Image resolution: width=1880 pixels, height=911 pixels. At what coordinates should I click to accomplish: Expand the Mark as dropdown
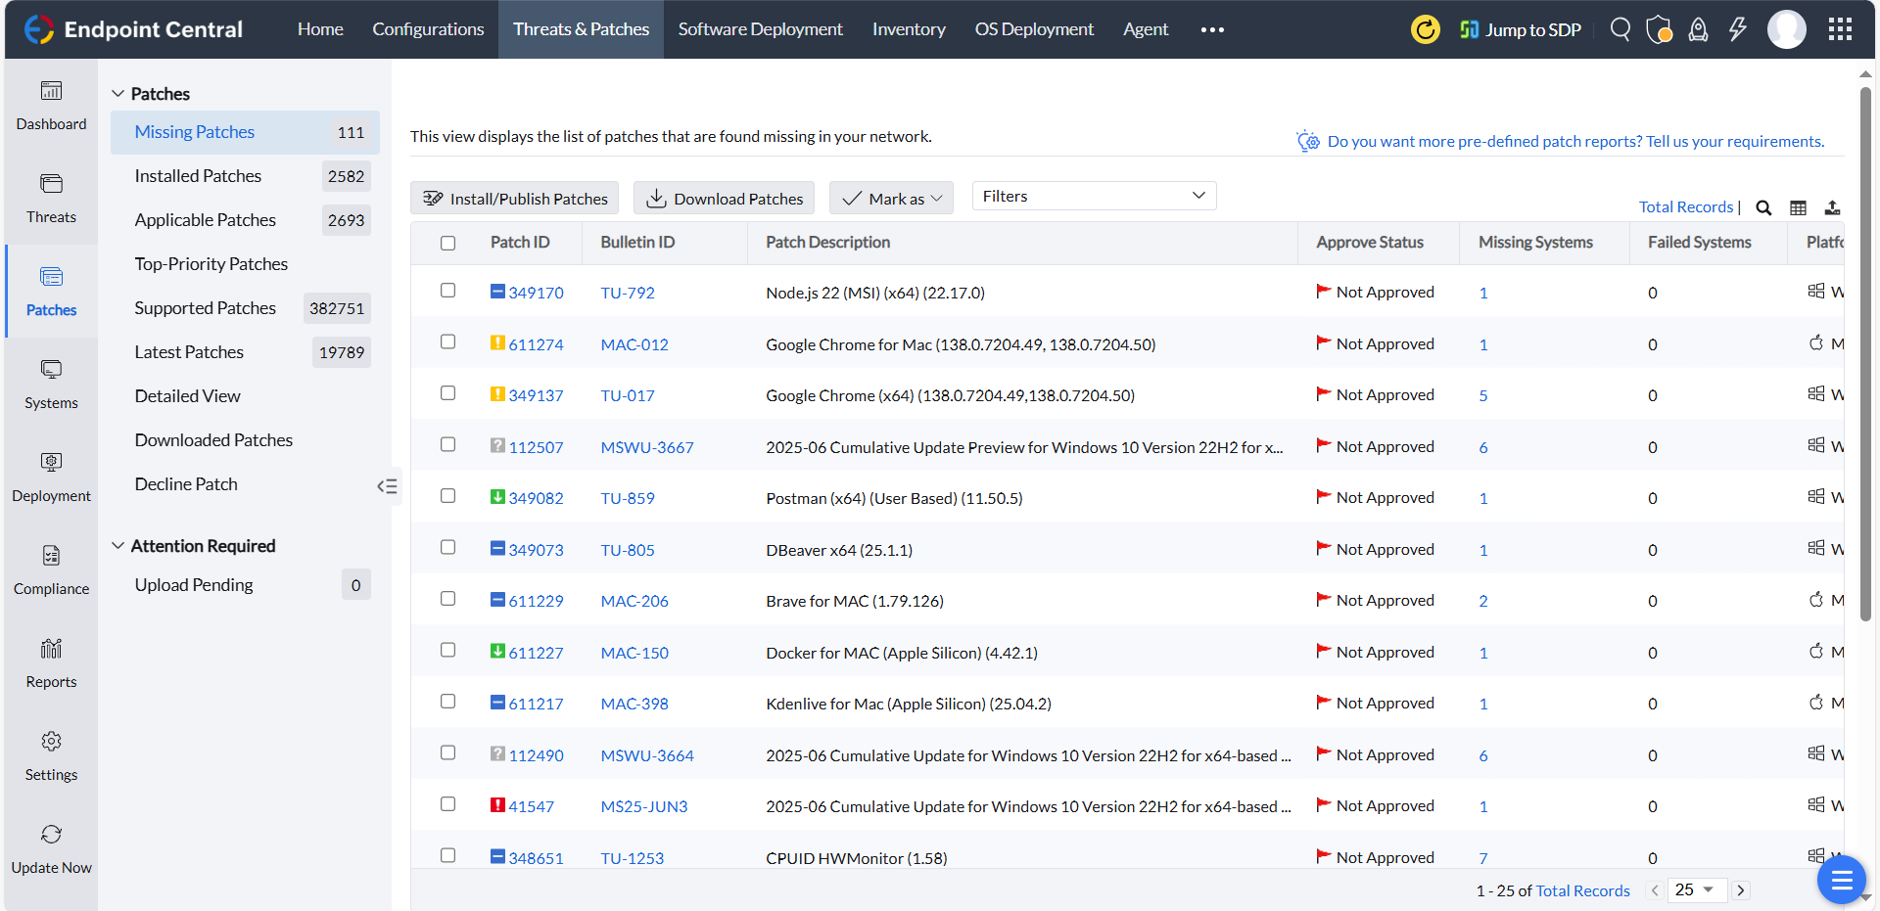click(891, 199)
